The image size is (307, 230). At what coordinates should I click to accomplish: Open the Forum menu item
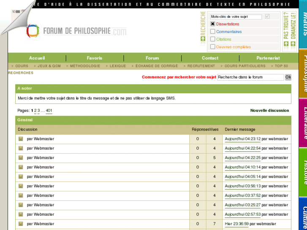tap(152, 58)
